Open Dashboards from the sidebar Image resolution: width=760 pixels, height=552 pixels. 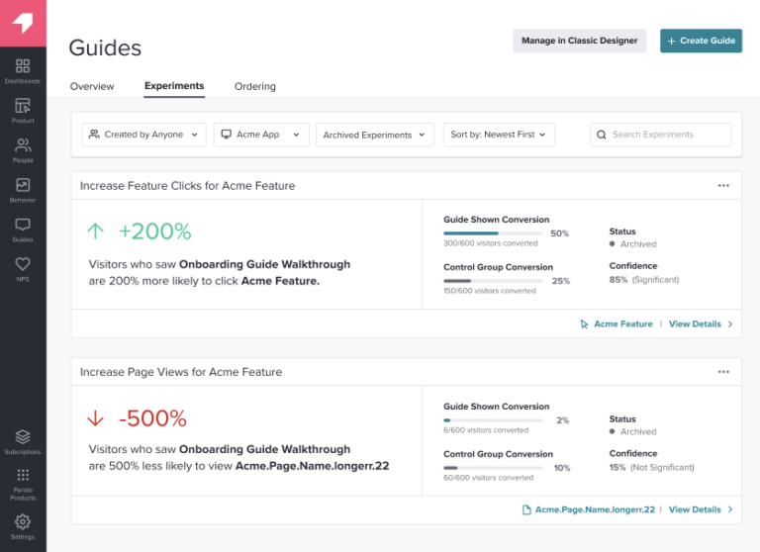(23, 69)
